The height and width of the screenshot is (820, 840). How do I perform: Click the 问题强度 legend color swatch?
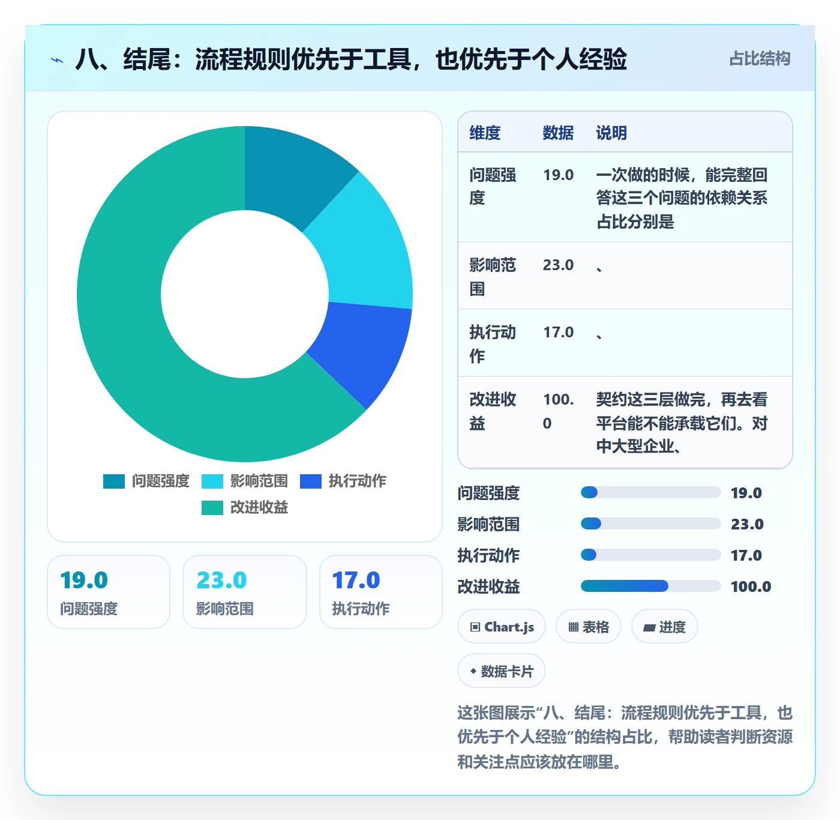(114, 481)
